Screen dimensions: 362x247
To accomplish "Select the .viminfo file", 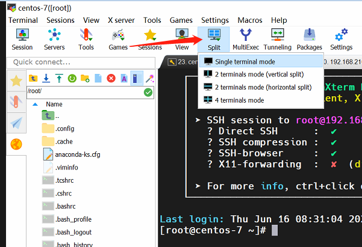I will coord(60,167).
